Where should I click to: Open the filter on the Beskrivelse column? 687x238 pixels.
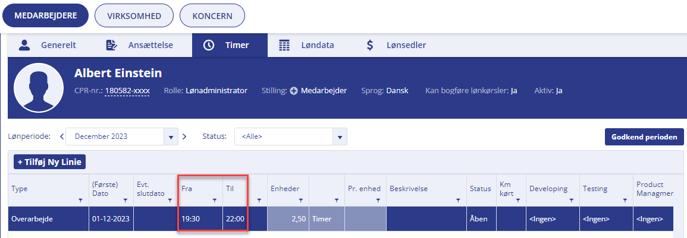coord(458,201)
